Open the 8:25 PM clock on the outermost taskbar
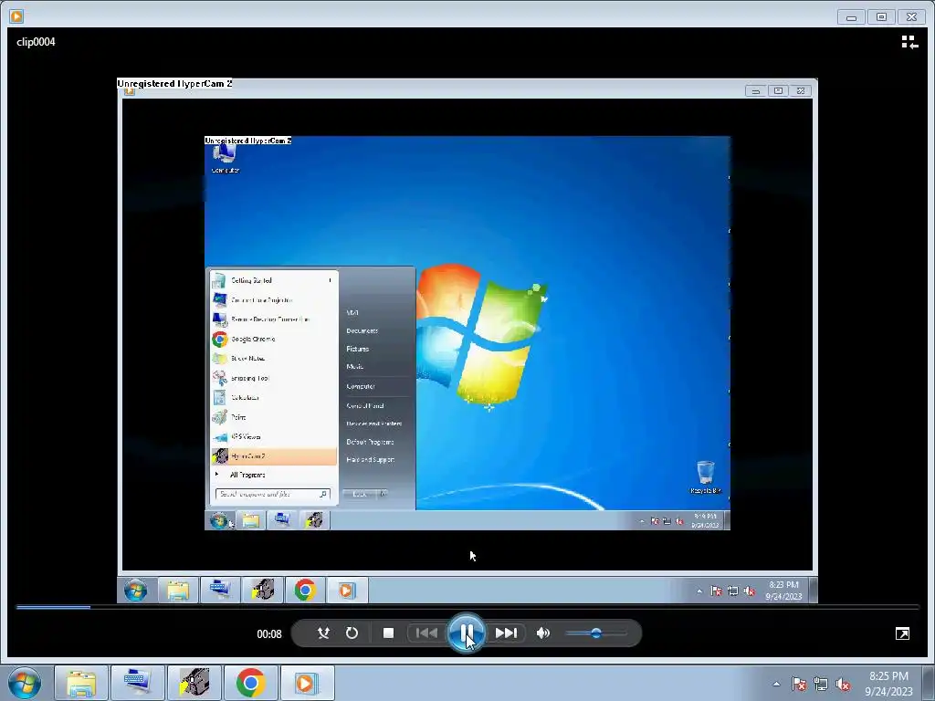This screenshot has width=935, height=701. (x=888, y=683)
